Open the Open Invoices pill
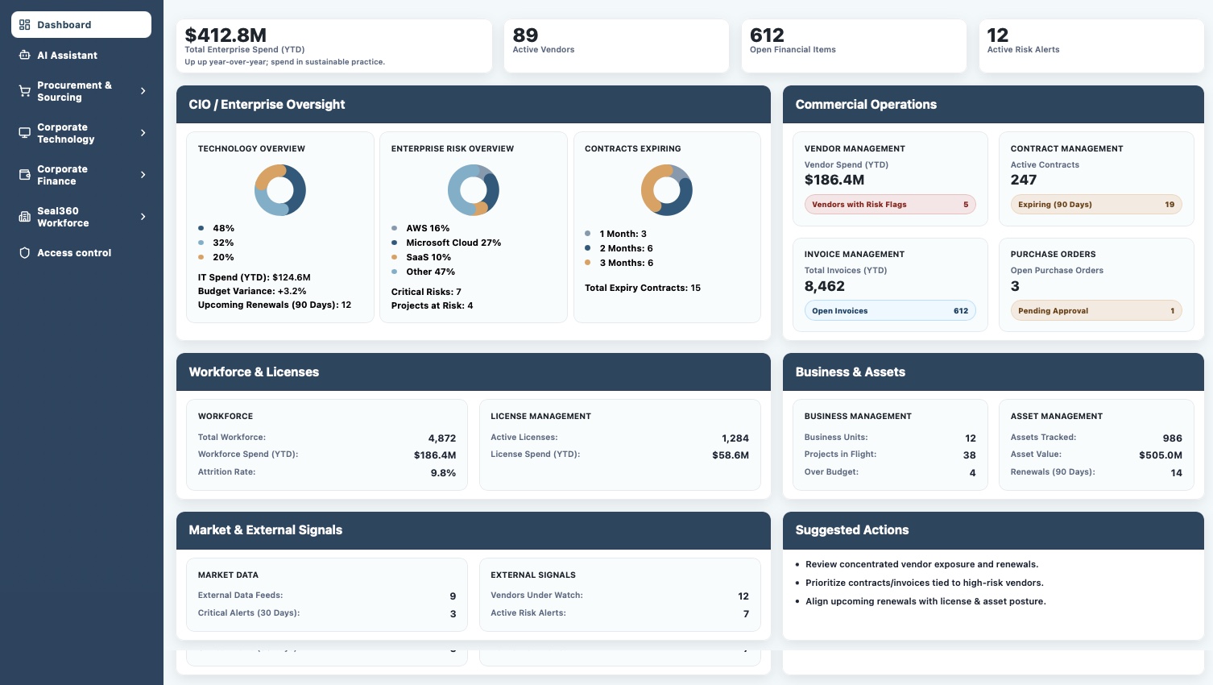Screen dimensions: 1213x685 pyautogui.click(x=890, y=311)
